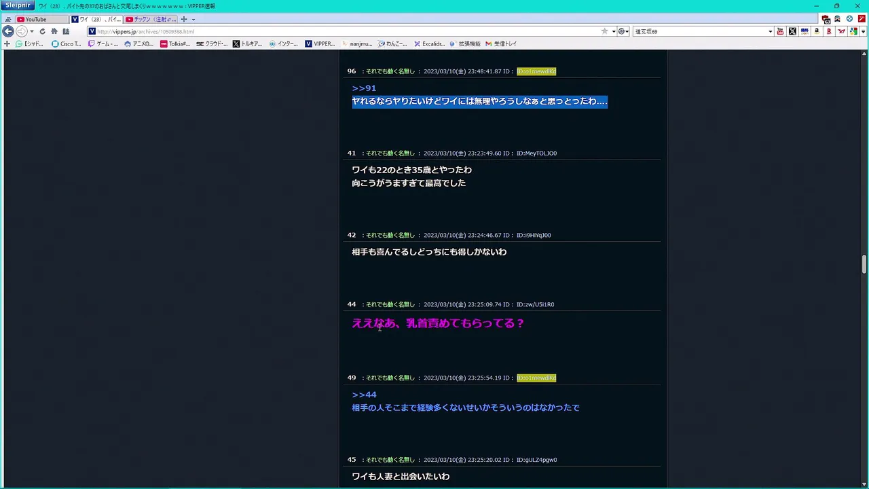This screenshot has height=489, width=869.
Task: Go back to the previous page
Action: [8, 31]
